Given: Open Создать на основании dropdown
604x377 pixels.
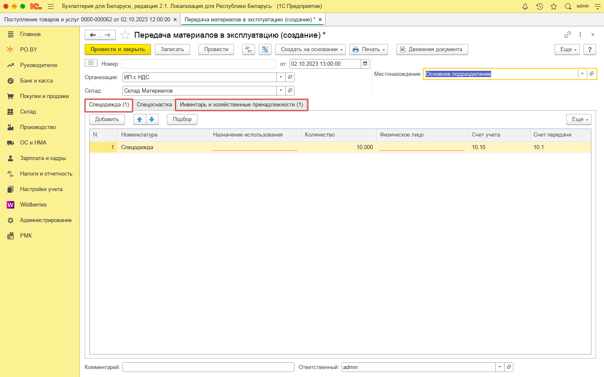Looking at the screenshot, I should click(x=310, y=49).
